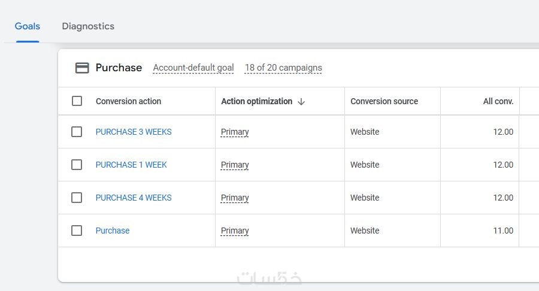The image size is (539, 291).
Task: Click the Action optimization sort arrow
Action: 301,102
